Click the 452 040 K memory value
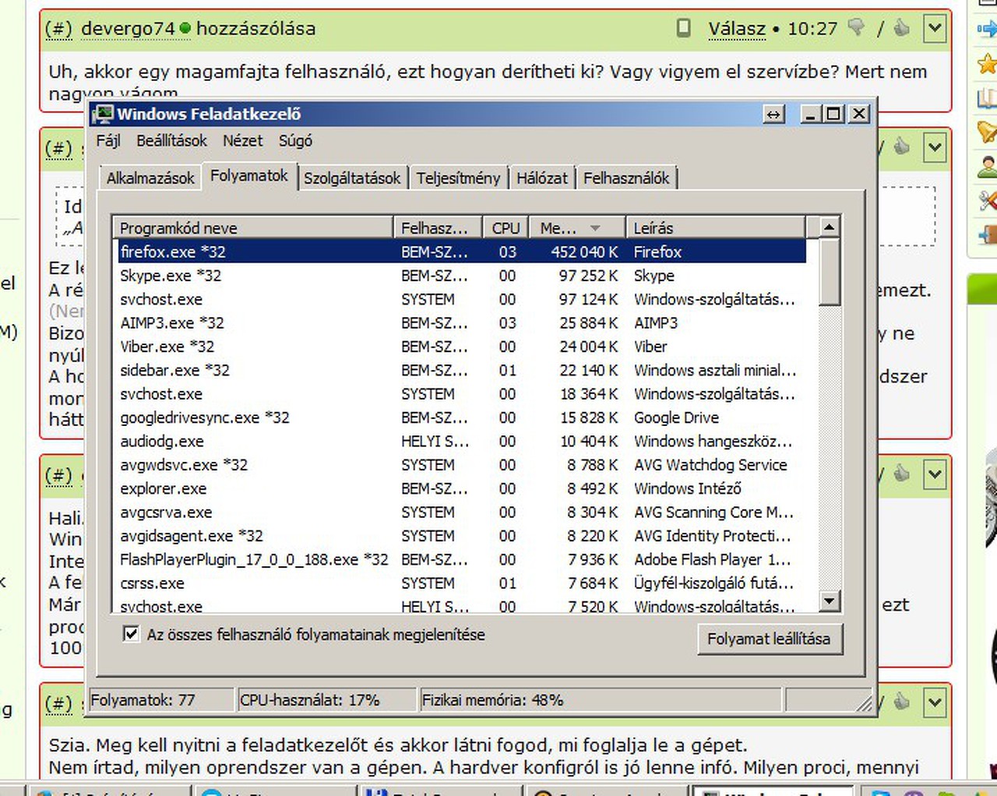The height and width of the screenshot is (796, 997). click(584, 252)
